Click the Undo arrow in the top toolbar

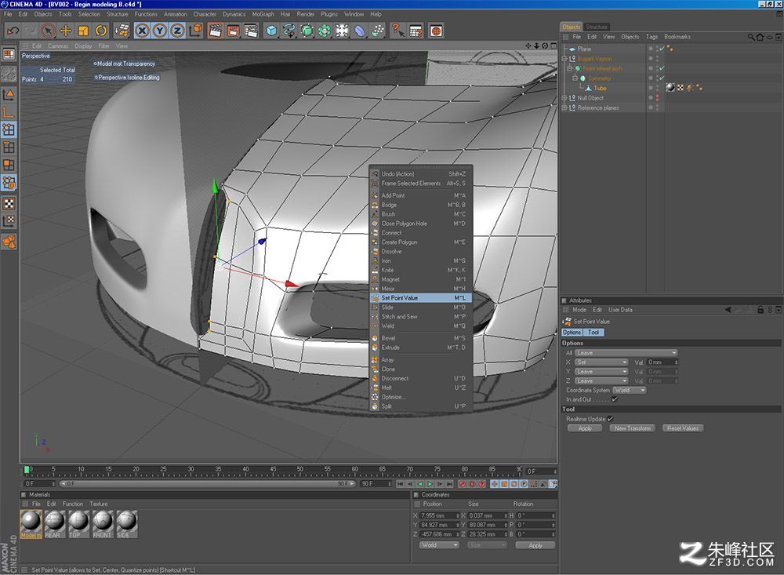coord(13,31)
